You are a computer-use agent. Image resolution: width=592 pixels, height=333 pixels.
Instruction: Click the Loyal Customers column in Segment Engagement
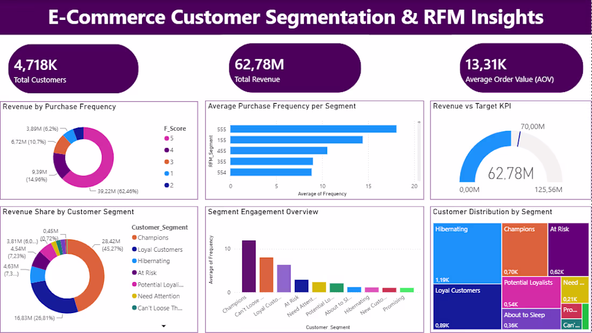coord(284,279)
